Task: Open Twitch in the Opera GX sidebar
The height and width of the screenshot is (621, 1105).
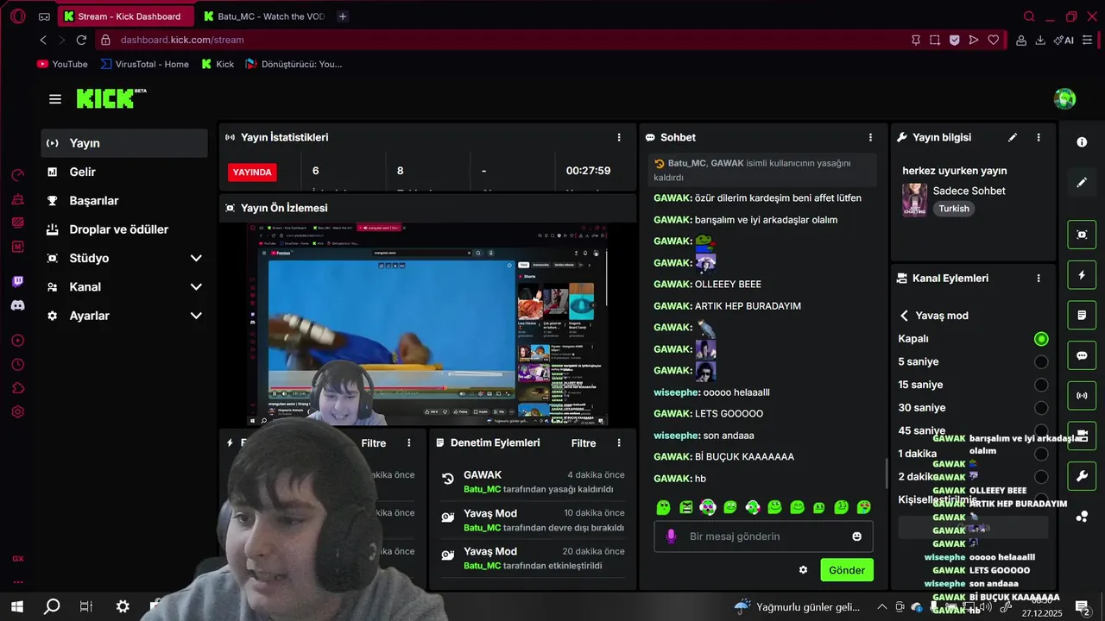Action: (x=18, y=281)
